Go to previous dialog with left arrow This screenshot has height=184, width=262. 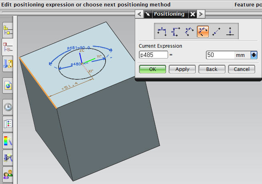point(139,14)
